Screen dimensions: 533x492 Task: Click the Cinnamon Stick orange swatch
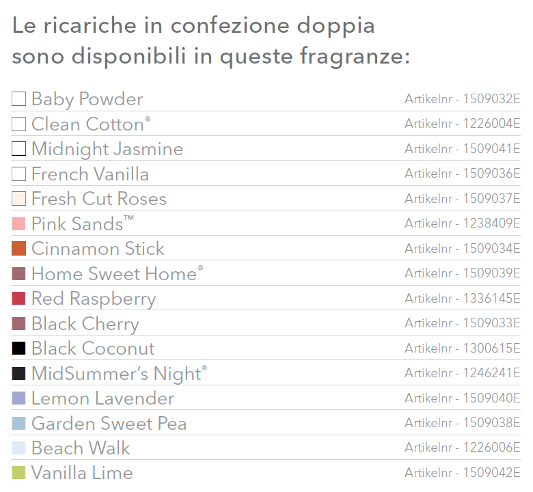[x=18, y=249]
